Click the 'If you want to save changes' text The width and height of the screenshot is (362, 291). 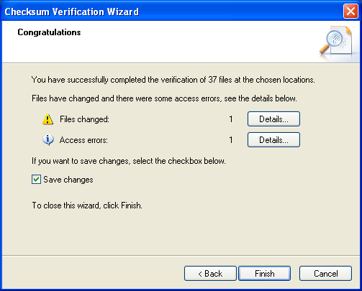click(x=129, y=161)
